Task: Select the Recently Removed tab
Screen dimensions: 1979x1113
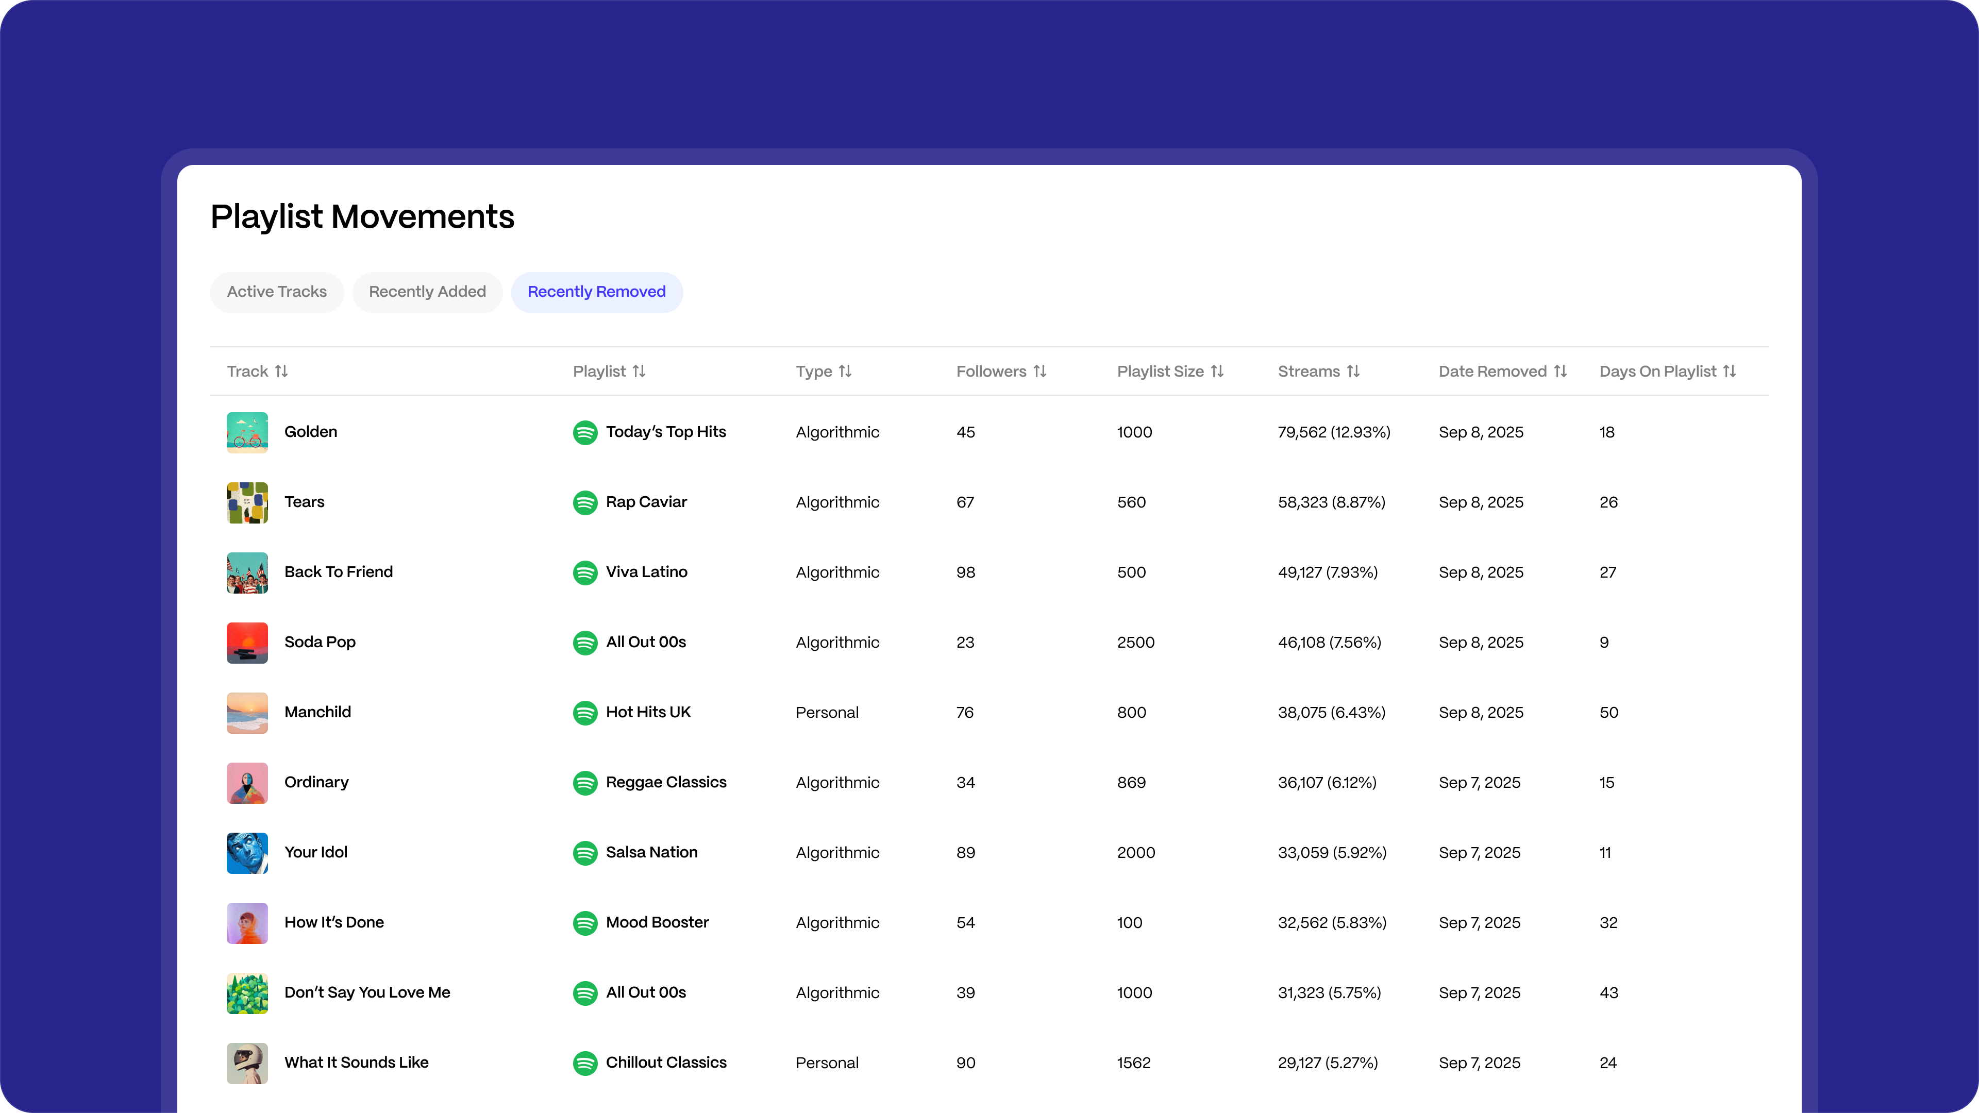Action: tap(596, 292)
